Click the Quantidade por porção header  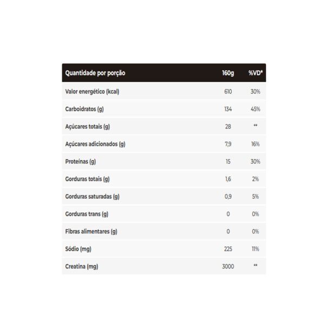point(95,73)
